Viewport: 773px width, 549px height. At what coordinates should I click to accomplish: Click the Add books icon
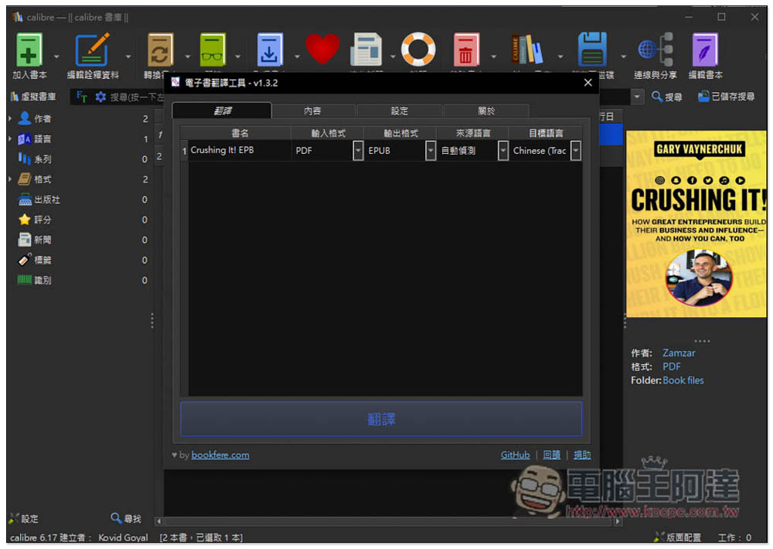click(x=29, y=49)
